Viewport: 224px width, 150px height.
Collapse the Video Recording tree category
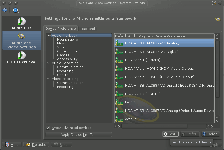[48, 79]
